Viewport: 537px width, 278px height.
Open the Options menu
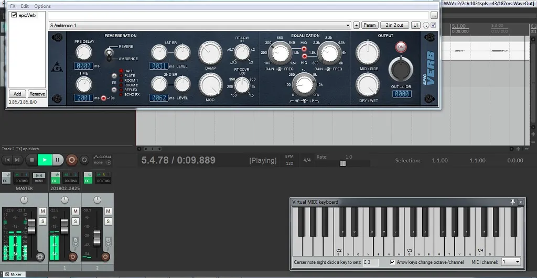point(42,6)
